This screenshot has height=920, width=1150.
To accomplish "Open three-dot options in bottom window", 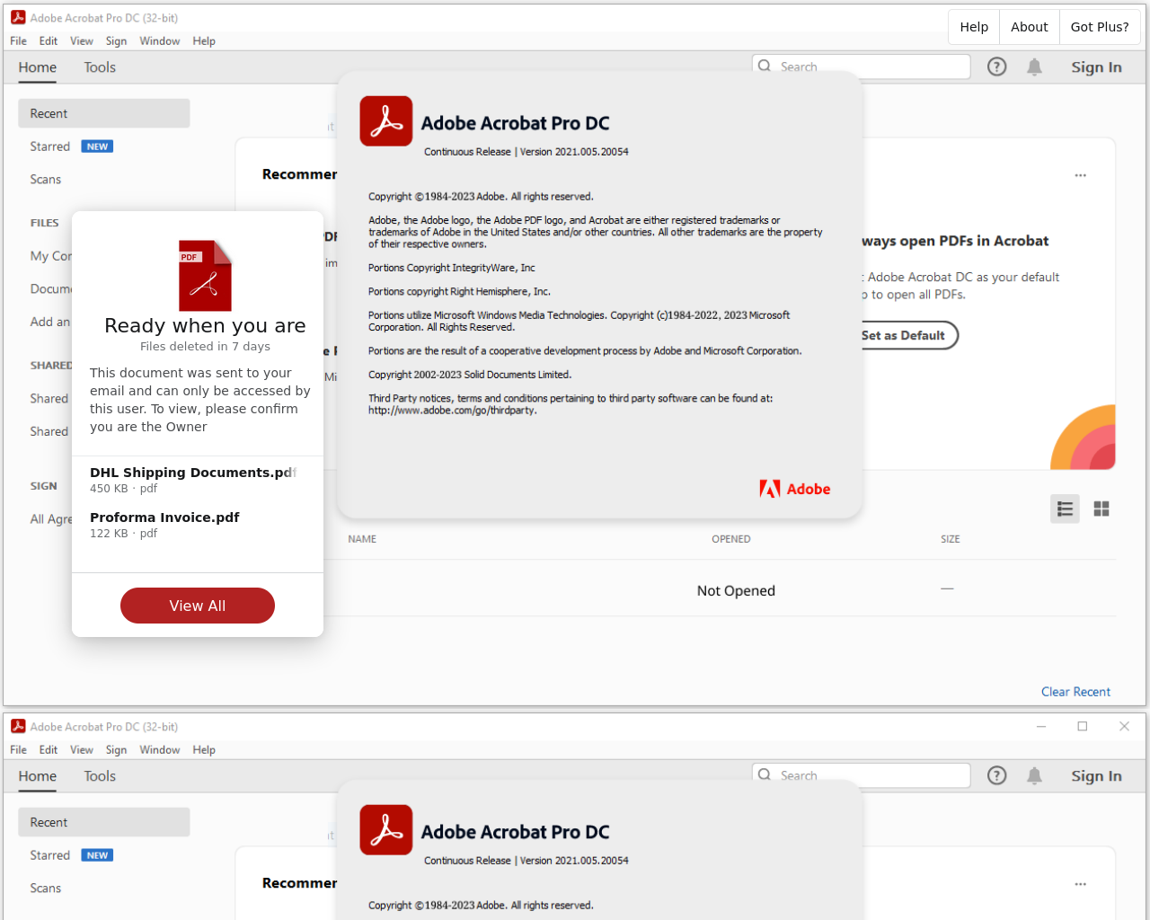I will click(x=1080, y=884).
